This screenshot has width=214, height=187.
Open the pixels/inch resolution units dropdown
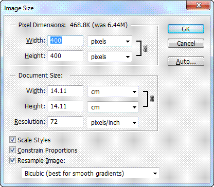pyautogui.click(x=113, y=122)
